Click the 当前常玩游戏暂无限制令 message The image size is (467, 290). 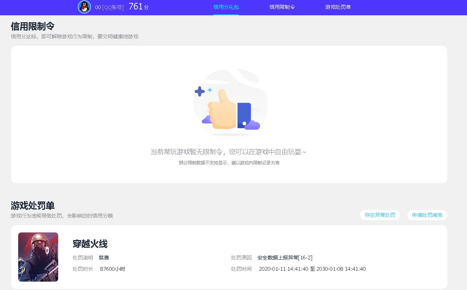click(x=229, y=152)
